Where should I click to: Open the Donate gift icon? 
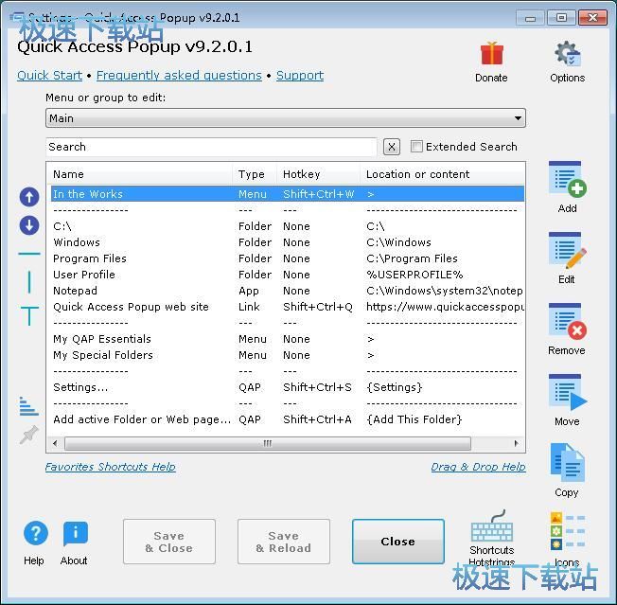[491, 54]
